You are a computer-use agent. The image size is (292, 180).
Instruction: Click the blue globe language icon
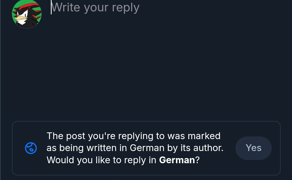point(31,148)
